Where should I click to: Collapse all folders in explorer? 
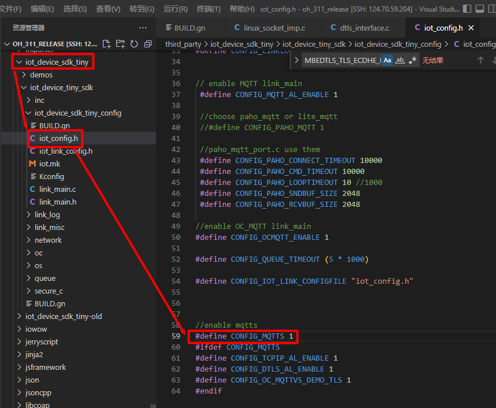click(x=148, y=44)
